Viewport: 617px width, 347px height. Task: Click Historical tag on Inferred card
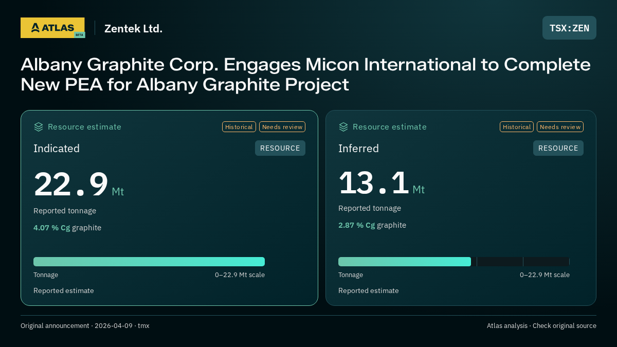point(517,127)
